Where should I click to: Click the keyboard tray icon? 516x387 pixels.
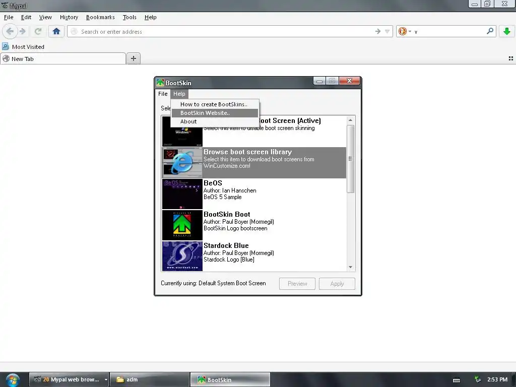pos(457,380)
